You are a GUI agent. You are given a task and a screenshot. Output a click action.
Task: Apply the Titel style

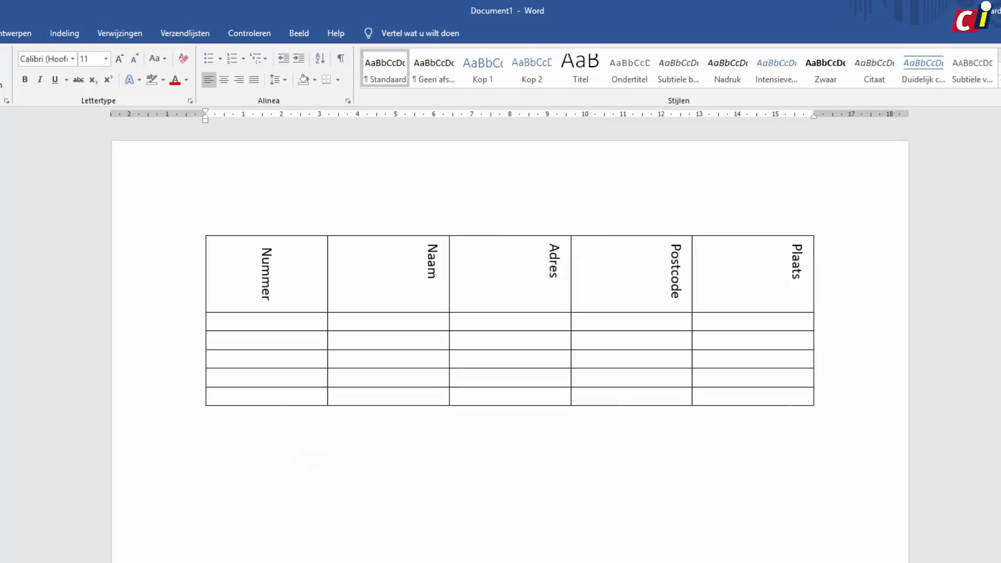point(580,69)
